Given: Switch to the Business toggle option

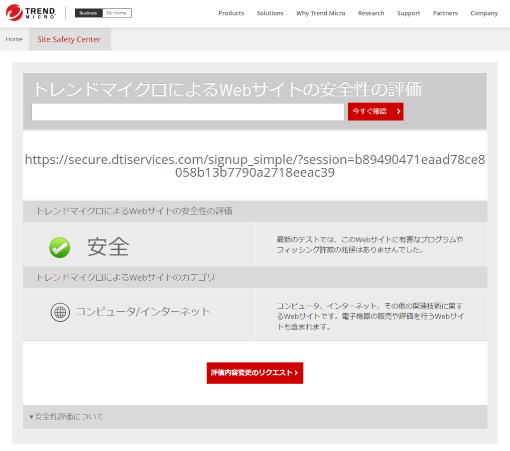Looking at the screenshot, I should click(89, 13).
